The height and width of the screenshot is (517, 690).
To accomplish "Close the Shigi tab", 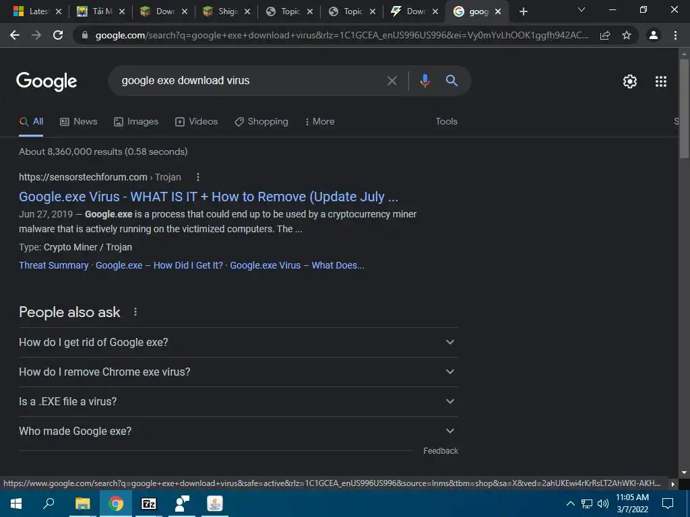I will (247, 11).
